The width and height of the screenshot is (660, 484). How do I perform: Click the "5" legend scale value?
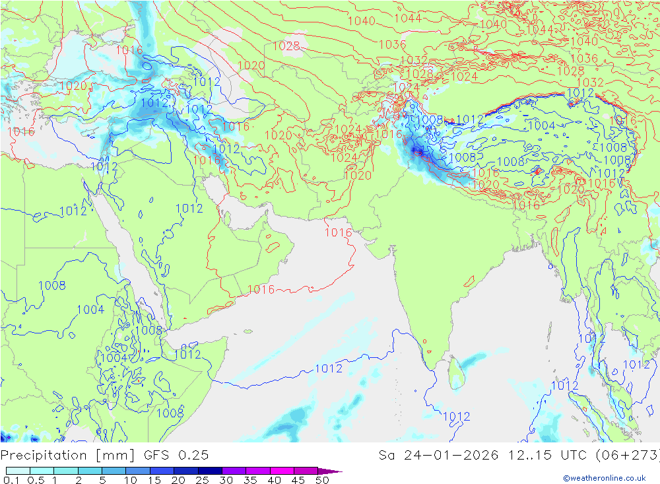[x=102, y=480]
